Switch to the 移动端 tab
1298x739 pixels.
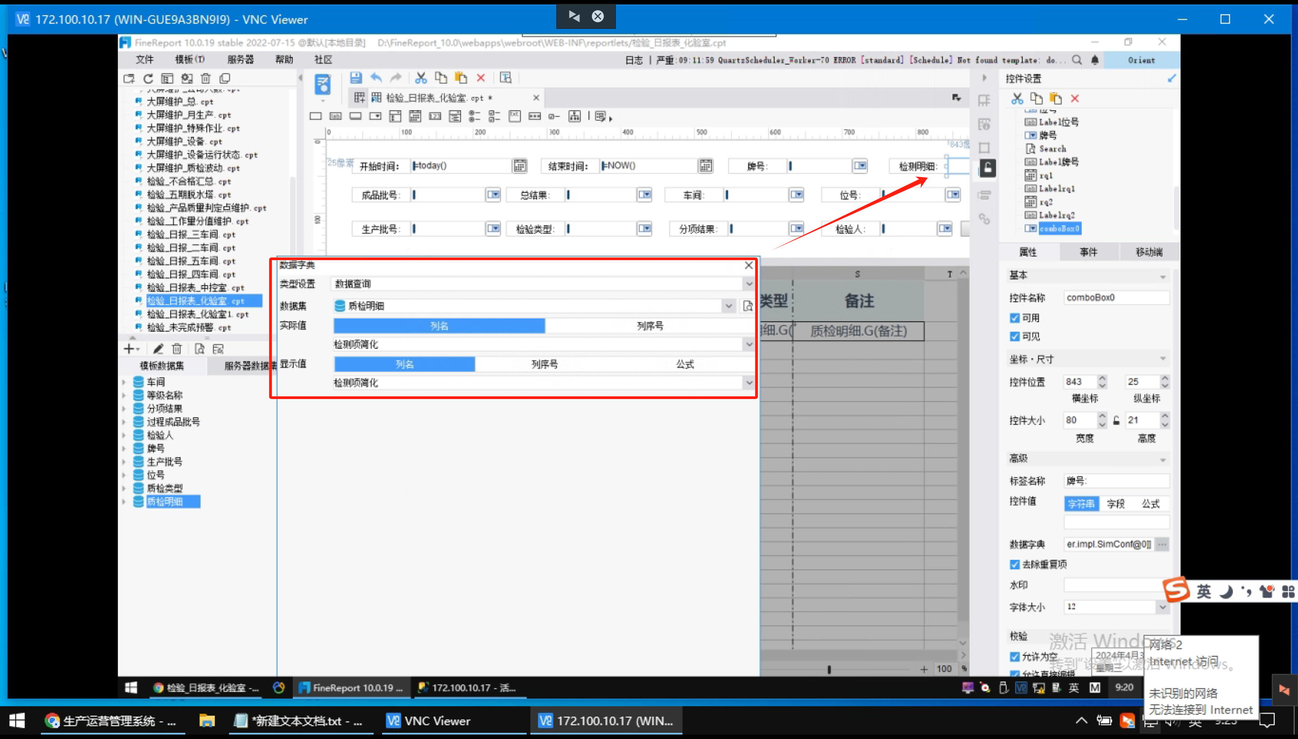coord(1149,252)
